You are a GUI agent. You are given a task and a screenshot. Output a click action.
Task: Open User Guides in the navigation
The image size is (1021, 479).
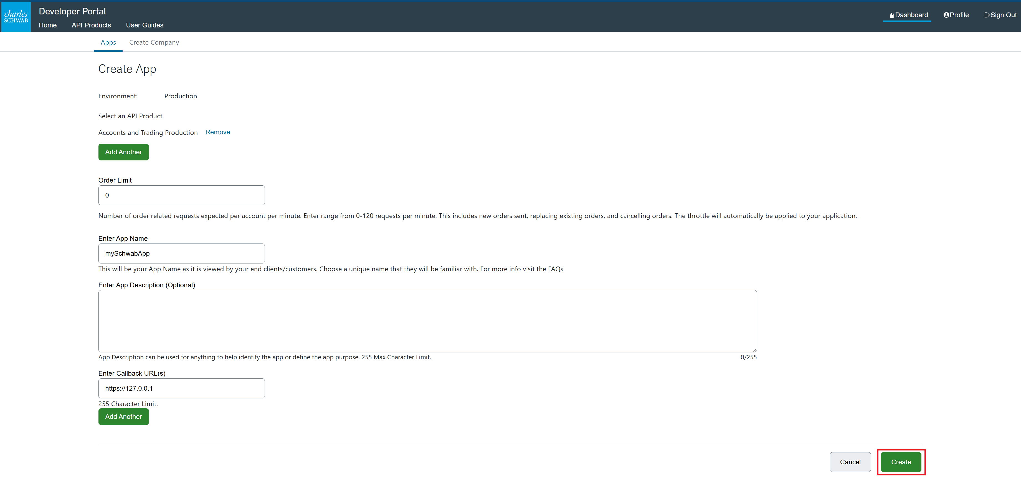(x=145, y=25)
